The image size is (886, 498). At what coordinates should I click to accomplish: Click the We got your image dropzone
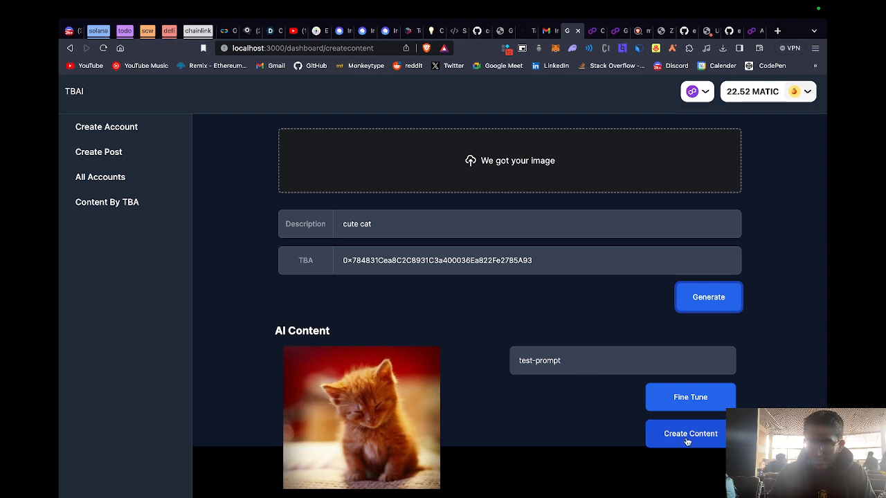(x=510, y=160)
